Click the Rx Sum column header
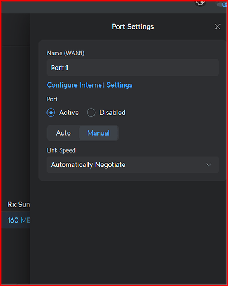228x286 pixels. [19, 205]
